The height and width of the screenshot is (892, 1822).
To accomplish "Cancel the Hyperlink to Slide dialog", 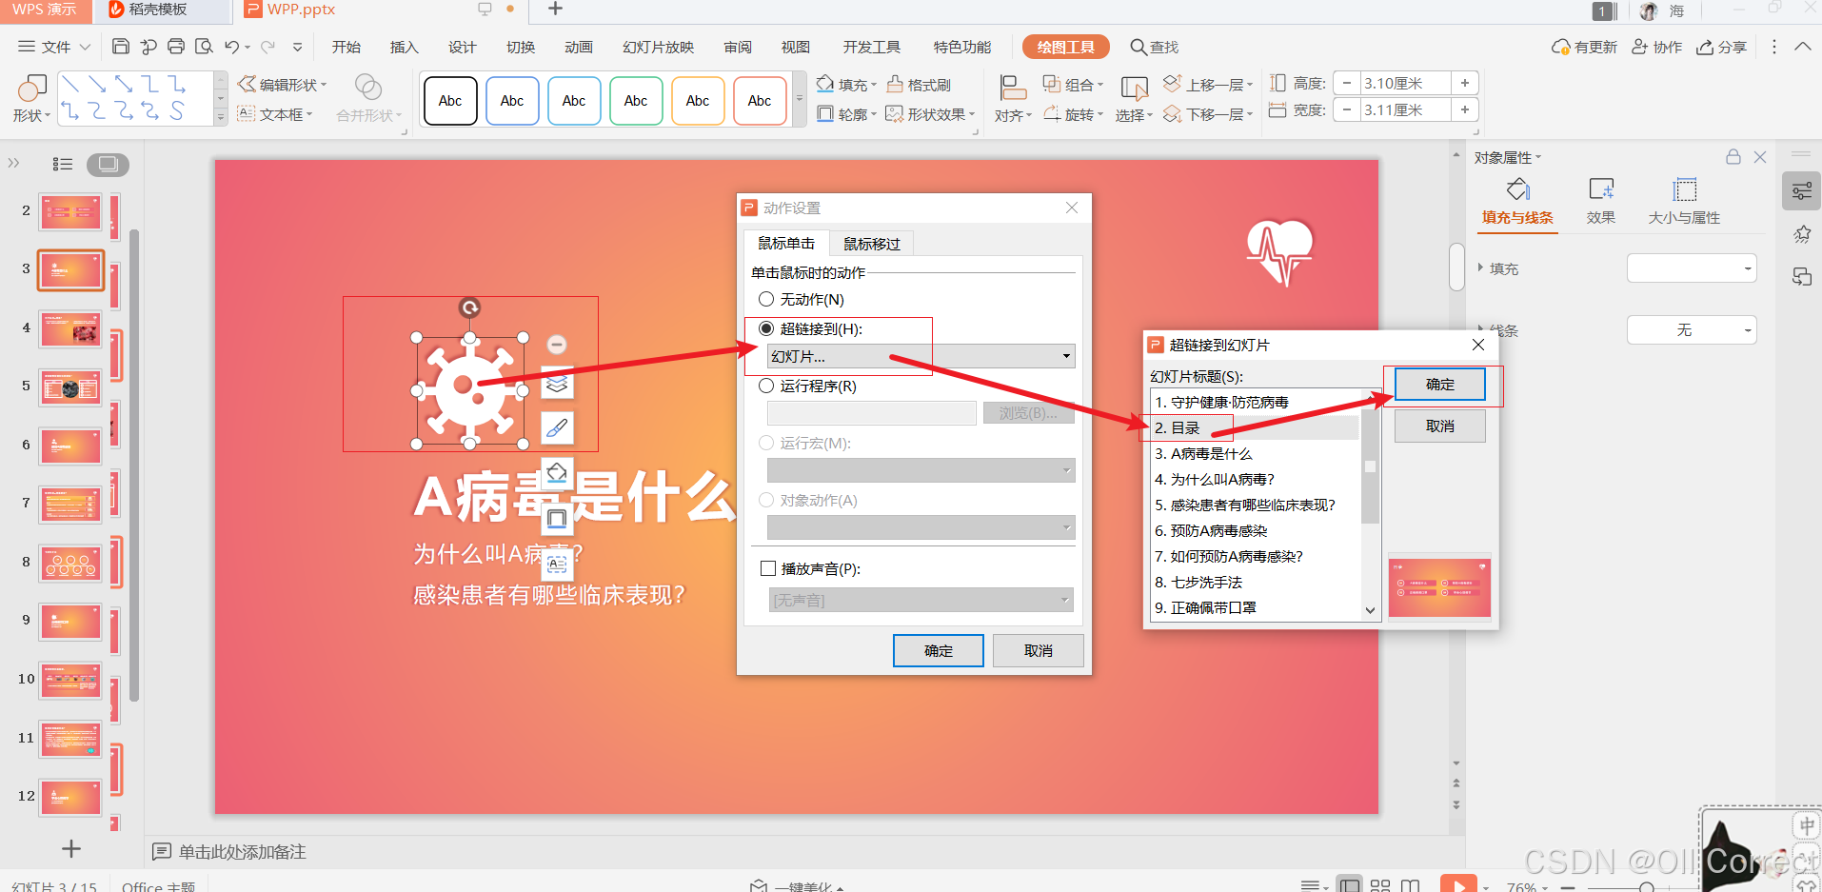I will [x=1440, y=426].
